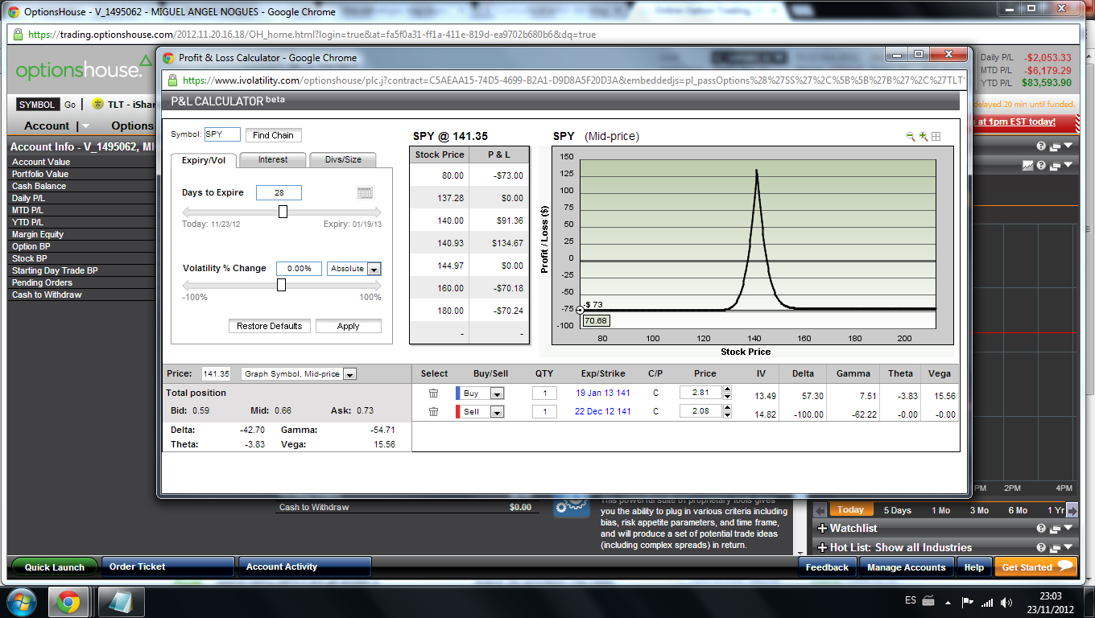Remove the Sell 22 Dec 12 141 leg
Image resolution: width=1095 pixels, height=618 pixels.
pos(433,412)
